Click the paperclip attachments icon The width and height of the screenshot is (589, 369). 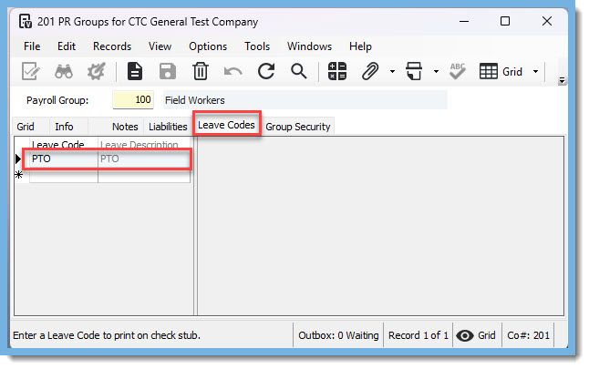tap(369, 71)
